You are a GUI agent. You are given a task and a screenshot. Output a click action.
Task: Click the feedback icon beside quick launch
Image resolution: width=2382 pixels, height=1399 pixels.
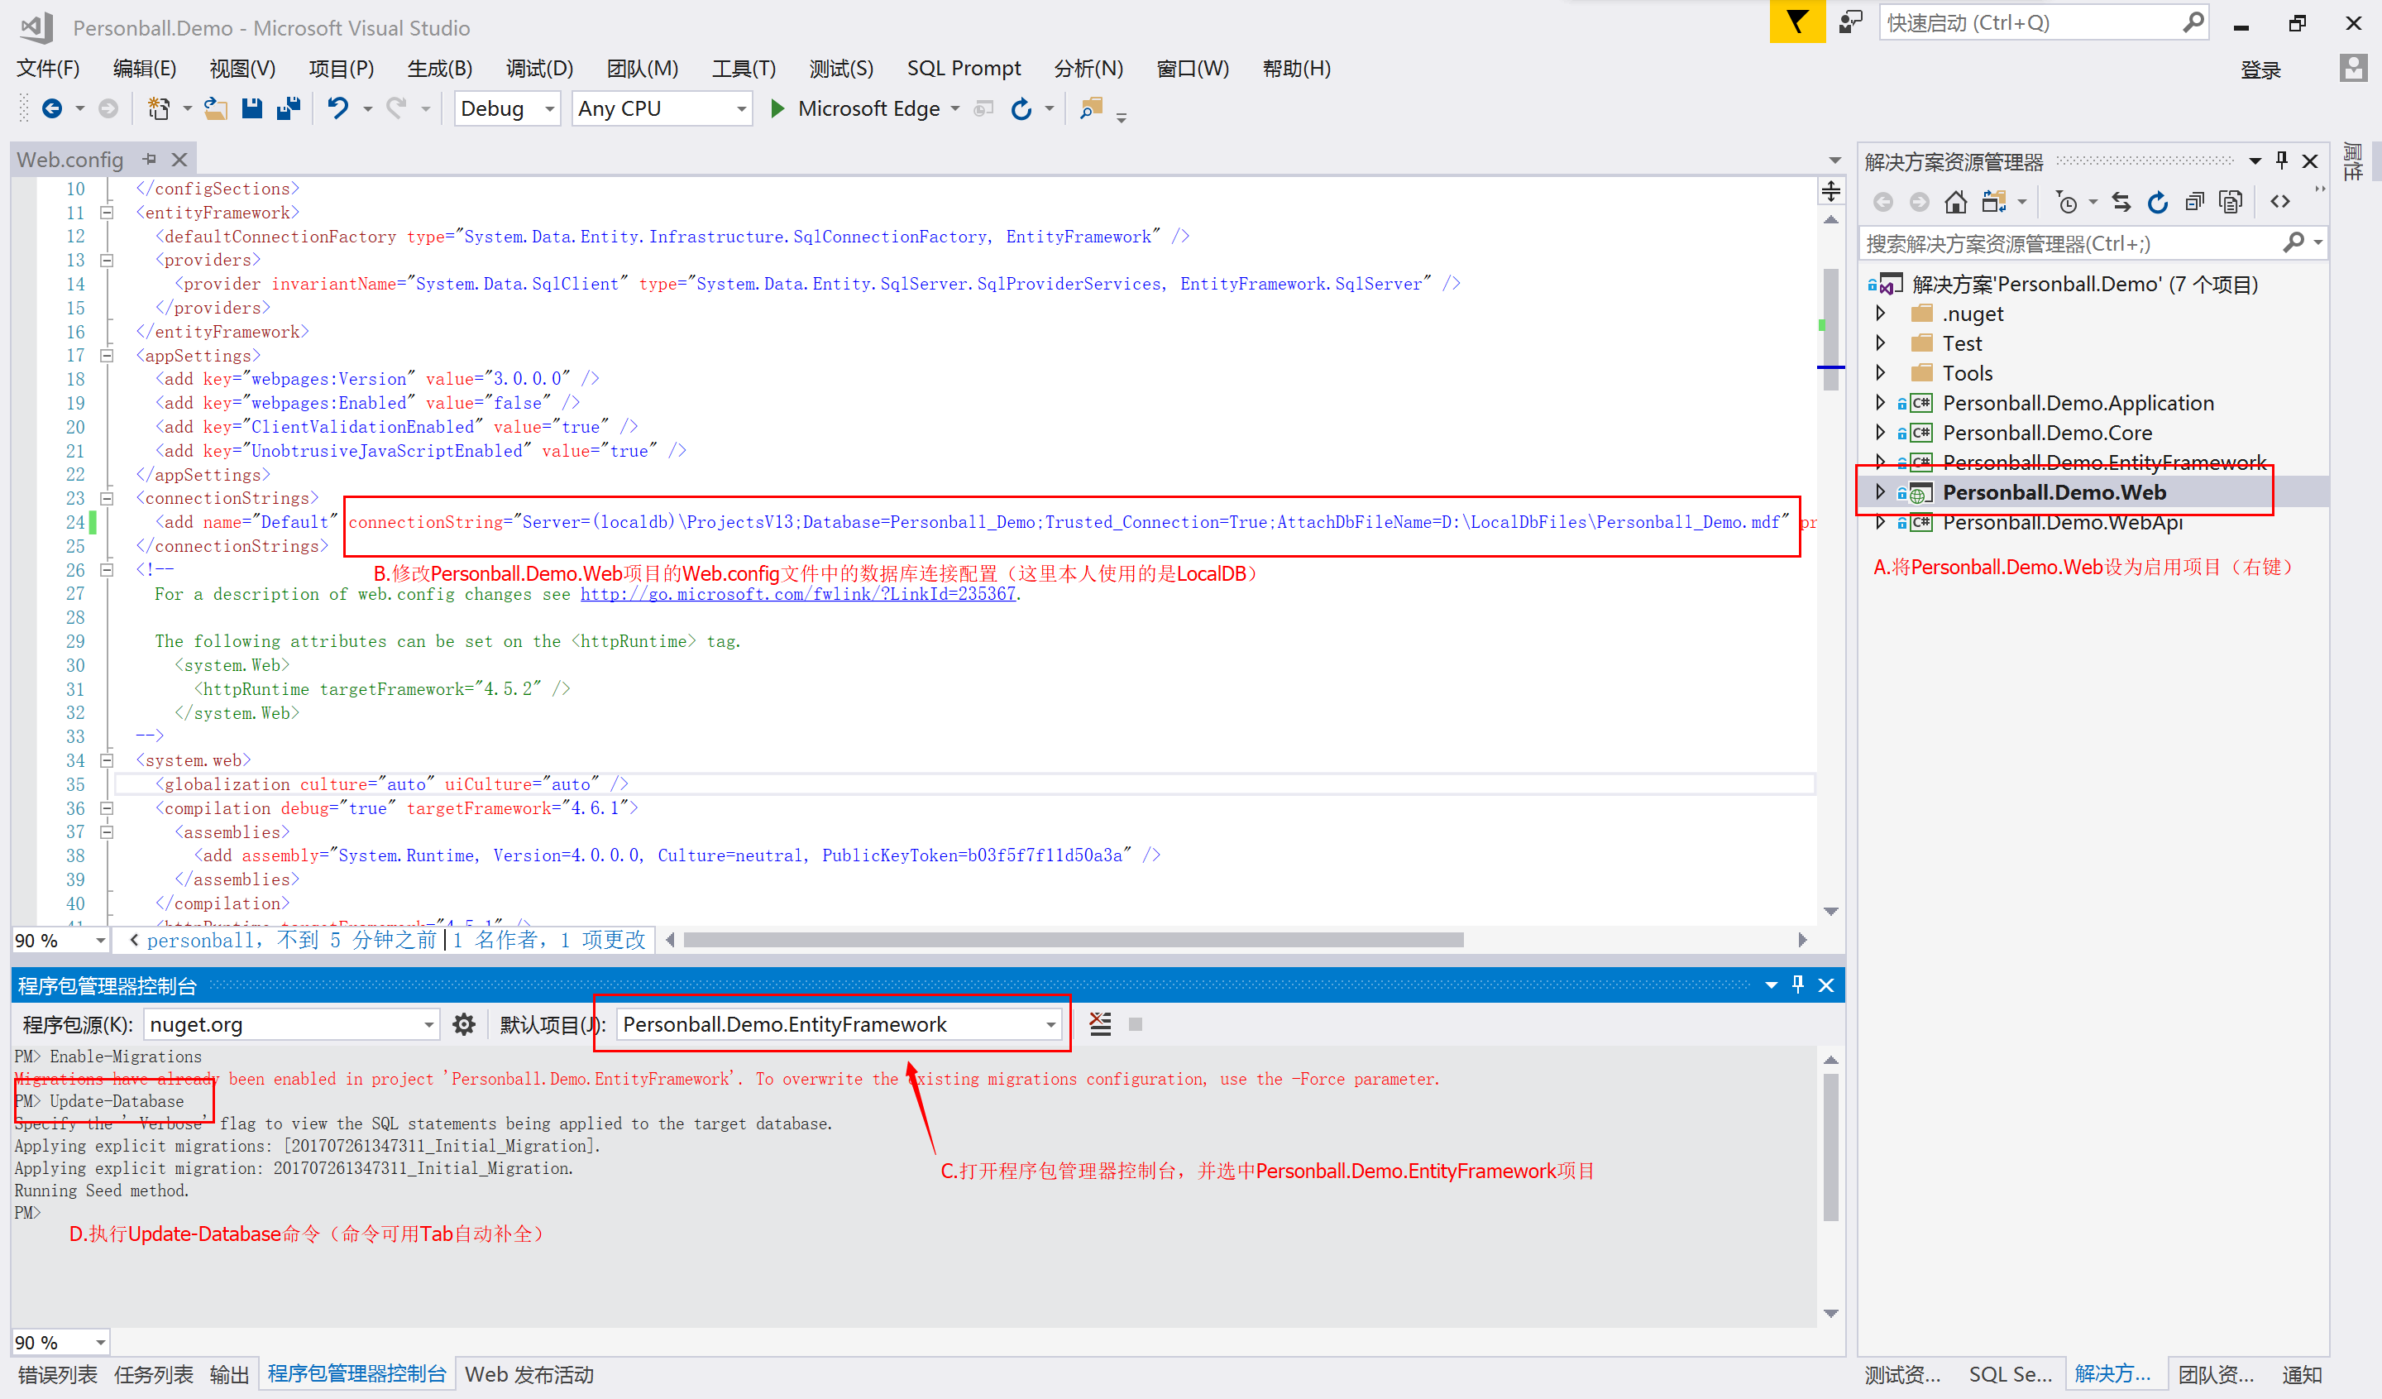point(1850,22)
